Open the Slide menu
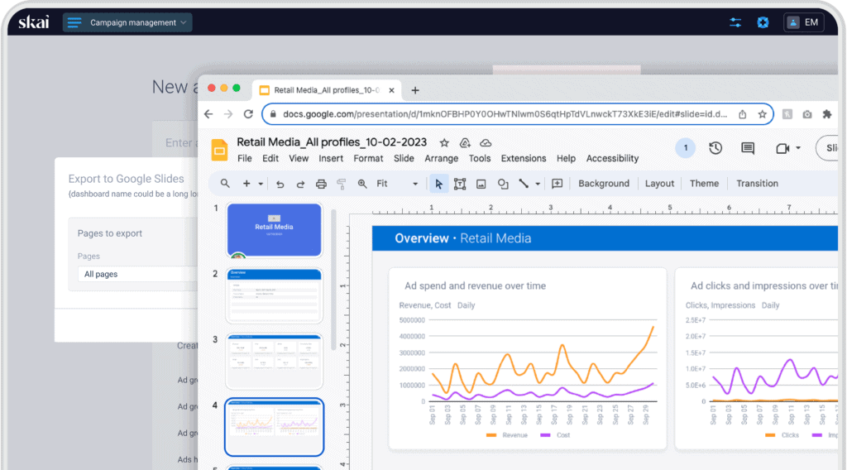847x470 pixels. [404, 158]
